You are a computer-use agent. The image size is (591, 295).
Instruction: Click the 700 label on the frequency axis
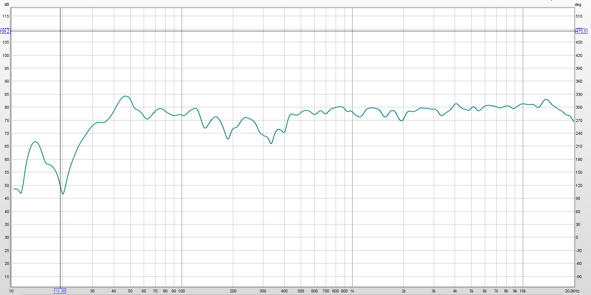click(x=326, y=291)
